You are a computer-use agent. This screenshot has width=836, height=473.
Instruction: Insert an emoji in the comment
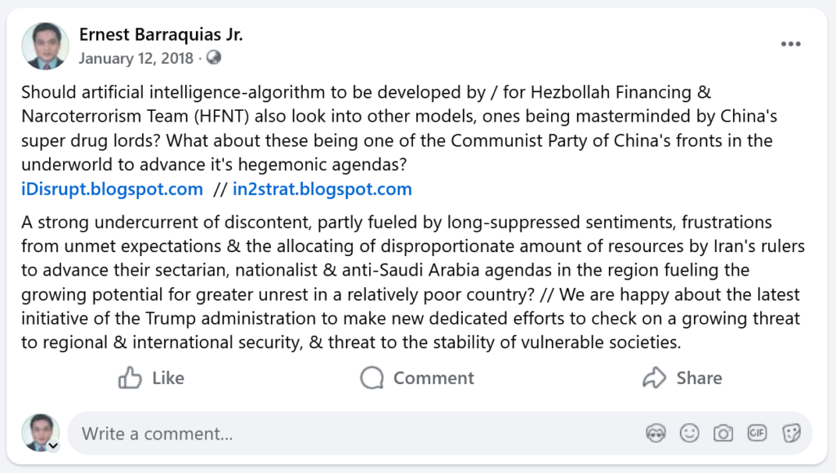tap(690, 433)
